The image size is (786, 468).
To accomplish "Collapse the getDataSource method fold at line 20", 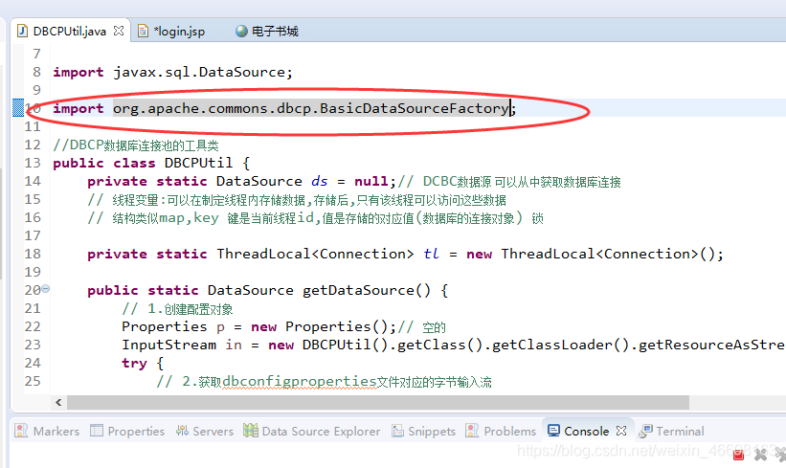I will [x=46, y=289].
